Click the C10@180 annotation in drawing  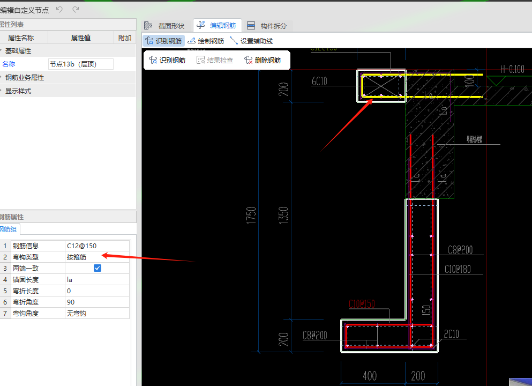458,269
